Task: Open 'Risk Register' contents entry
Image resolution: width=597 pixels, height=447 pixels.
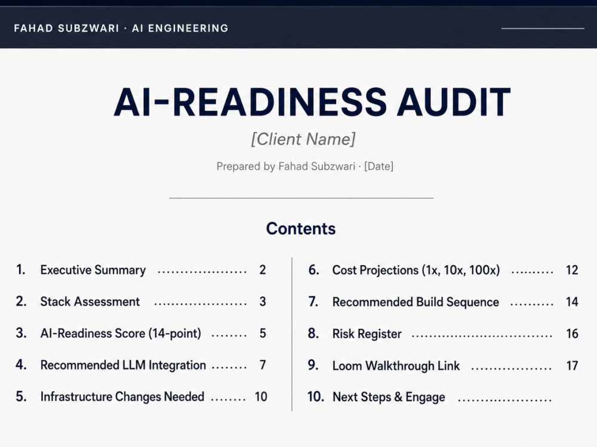Action: click(367, 334)
